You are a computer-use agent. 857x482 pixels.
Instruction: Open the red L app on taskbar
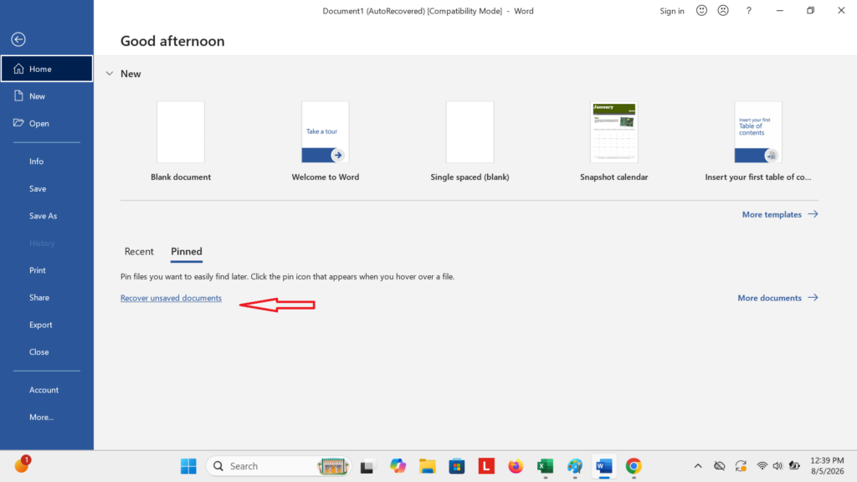pyautogui.click(x=486, y=466)
